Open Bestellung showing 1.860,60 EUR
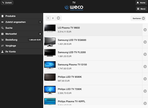The width and height of the screenshot is (148, 108). coord(21,40)
